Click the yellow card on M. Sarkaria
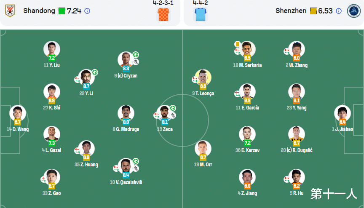 click(237, 44)
